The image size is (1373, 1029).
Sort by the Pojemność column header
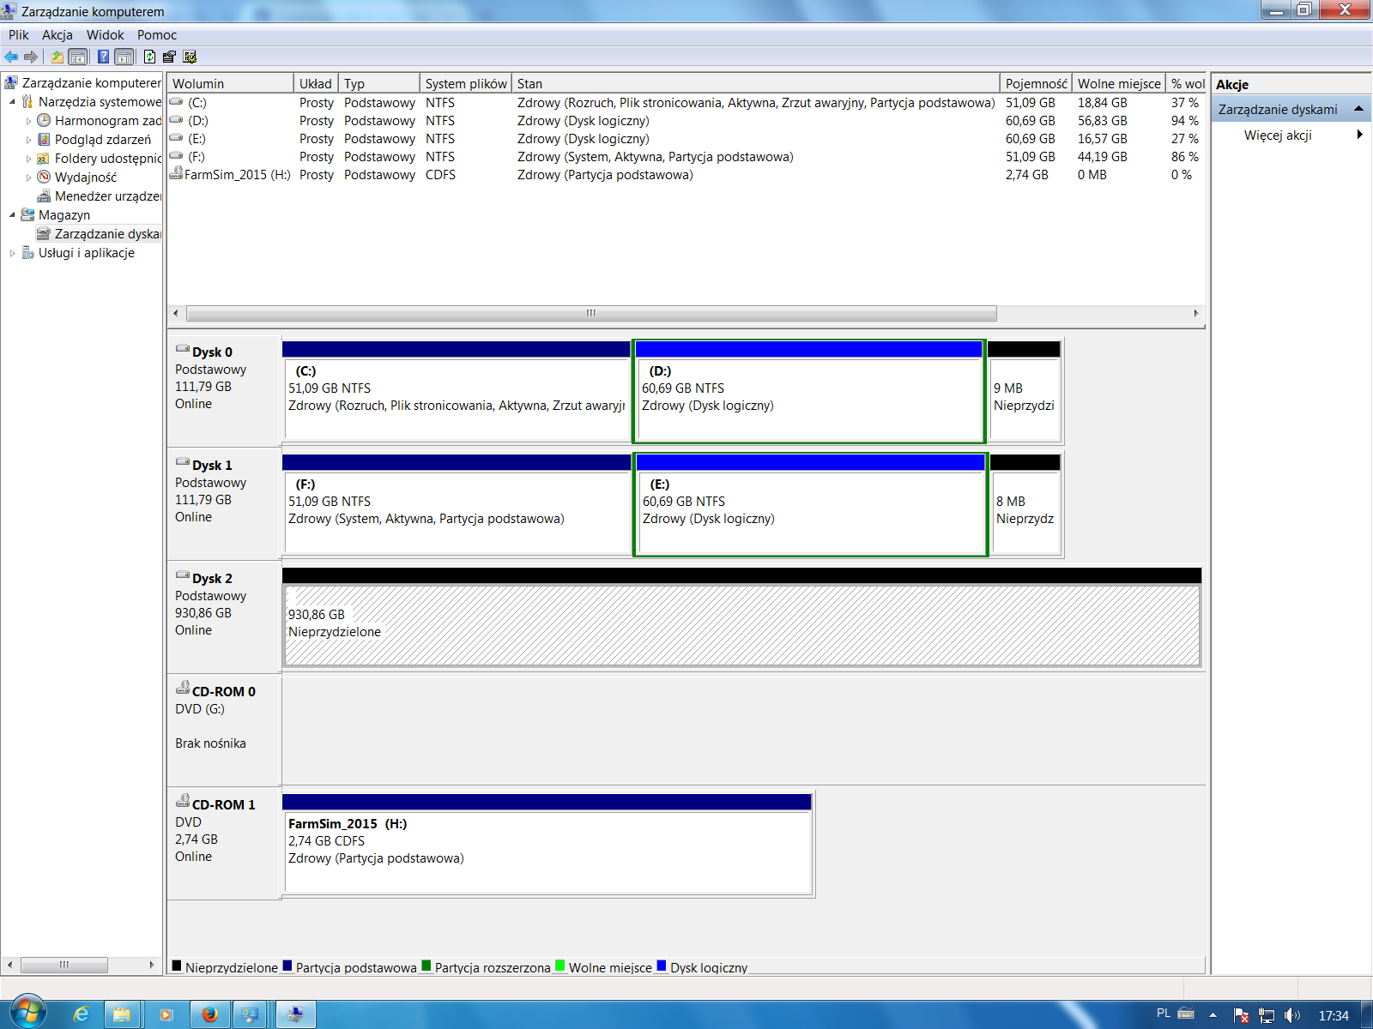point(1036,83)
